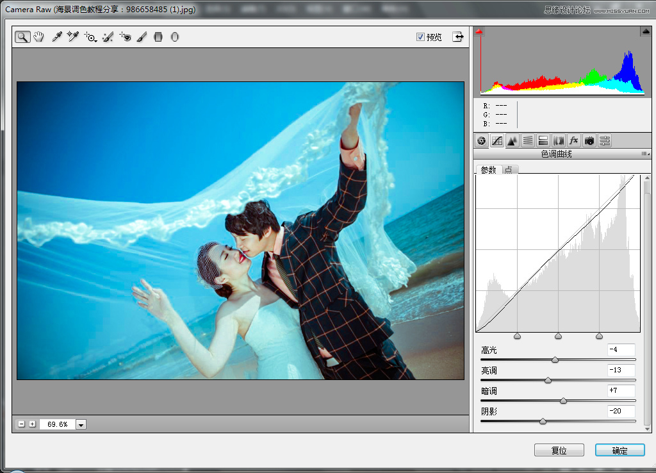Open the Basic panel aperture icon
This screenshot has width=656, height=473.
coord(482,141)
